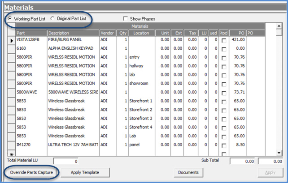Enable the Show Phases checkbox
Image resolution: width=288 pixels, height=183 pixels.
[126, 18]
